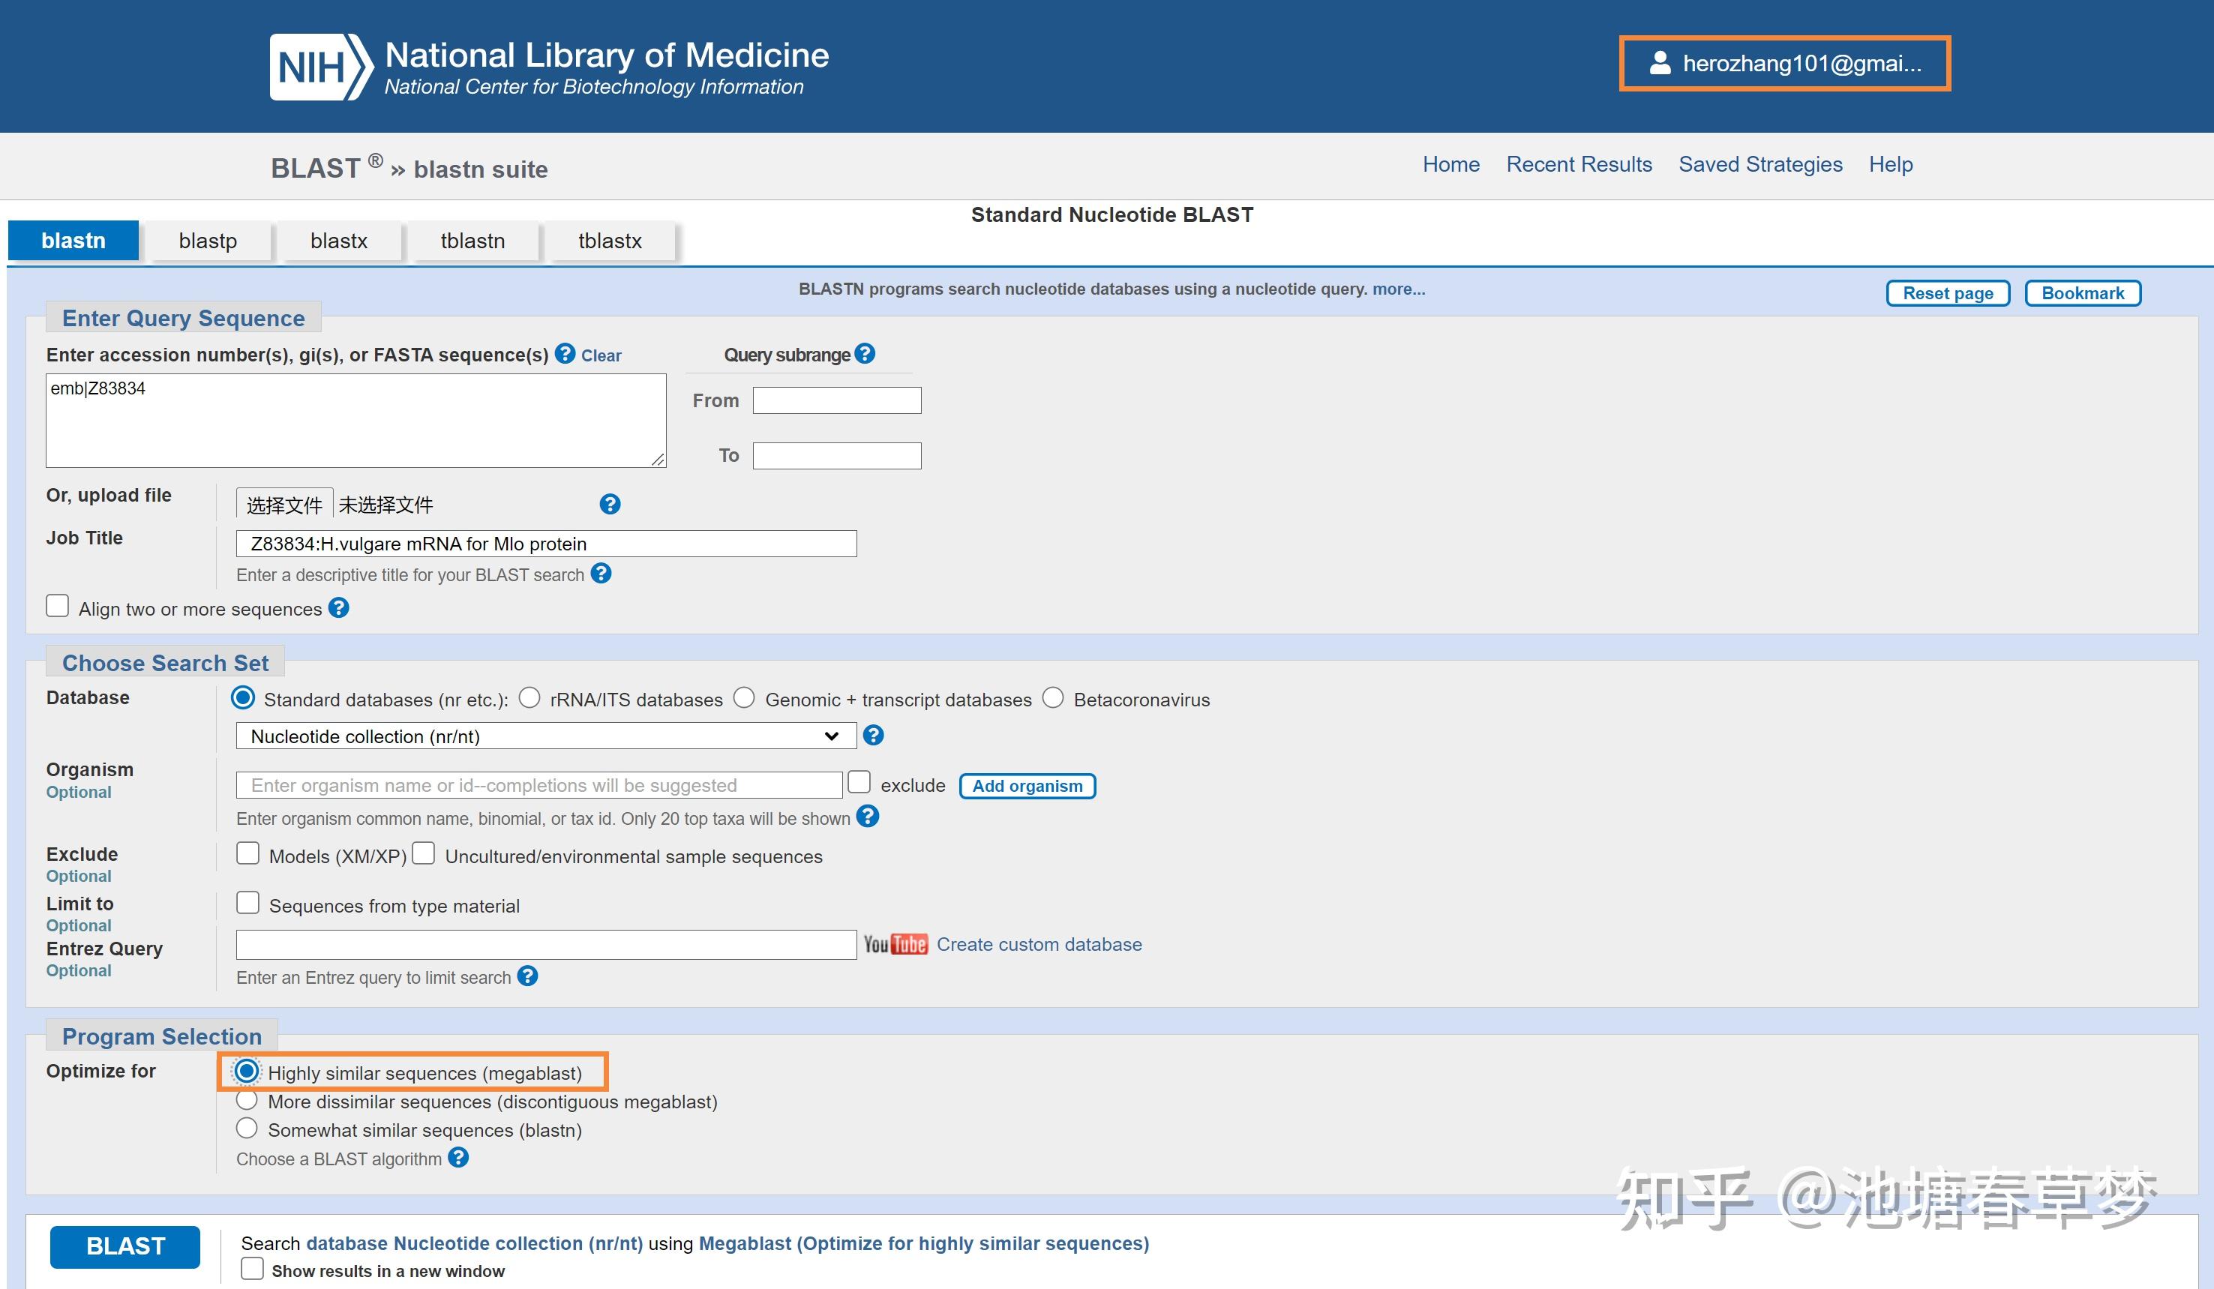Image resolution: width=2214 pixels, height=1289 pixels.
Task: Enable Align two or more sequences checkbox
Action: (x=58, y=607)
